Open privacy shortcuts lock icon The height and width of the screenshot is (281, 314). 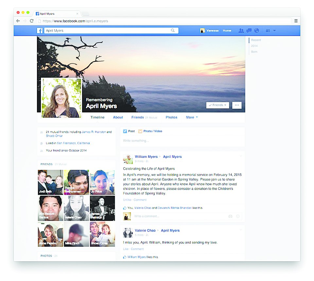tap(268, 31)
